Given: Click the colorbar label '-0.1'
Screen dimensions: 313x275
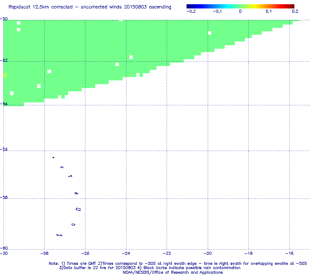Looking at the screenshot, I should click(x=217, y=11).
